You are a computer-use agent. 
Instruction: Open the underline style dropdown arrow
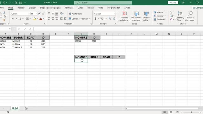point(23,19)
